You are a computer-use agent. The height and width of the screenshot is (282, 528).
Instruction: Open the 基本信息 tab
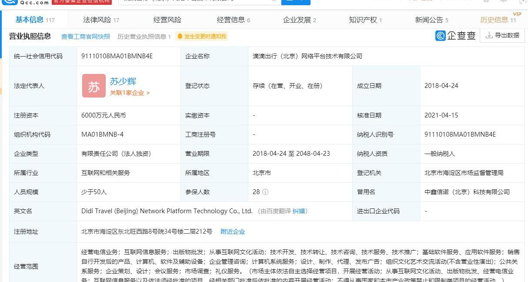(x=35, y=20)
